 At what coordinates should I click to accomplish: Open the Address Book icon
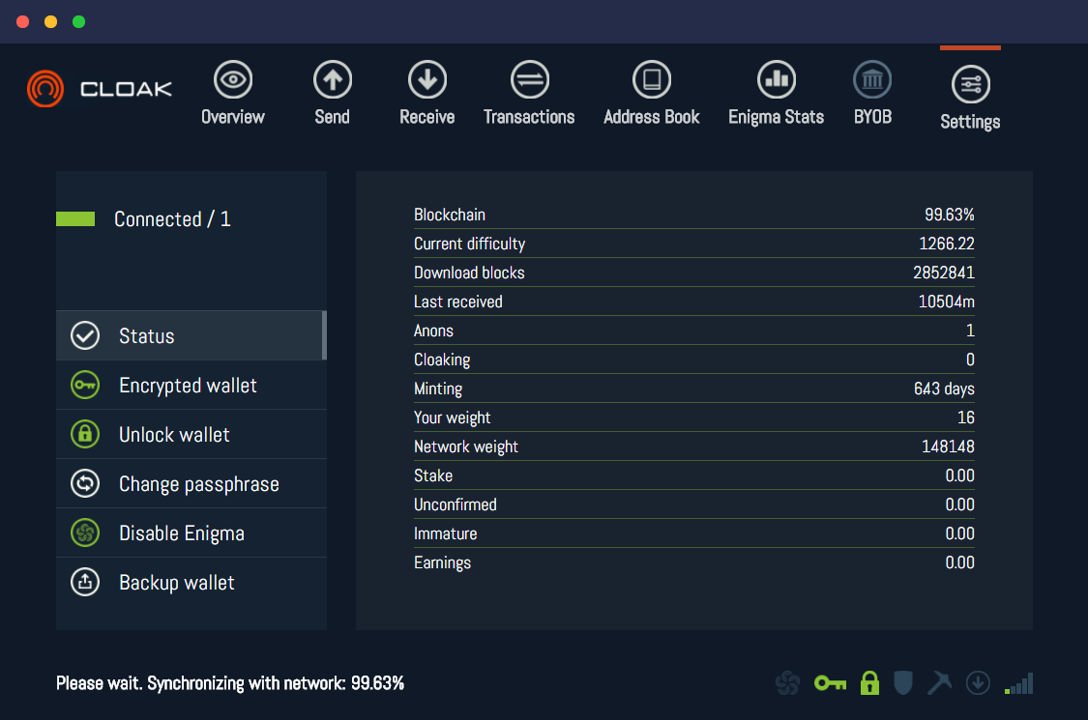pos(652,80)
